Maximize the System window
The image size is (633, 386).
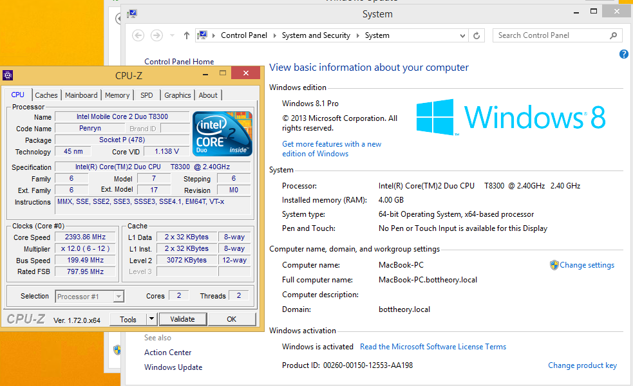594,12
